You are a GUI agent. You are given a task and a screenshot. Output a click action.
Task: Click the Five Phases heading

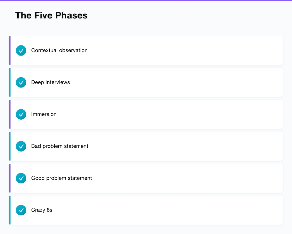tap(51, 15)
